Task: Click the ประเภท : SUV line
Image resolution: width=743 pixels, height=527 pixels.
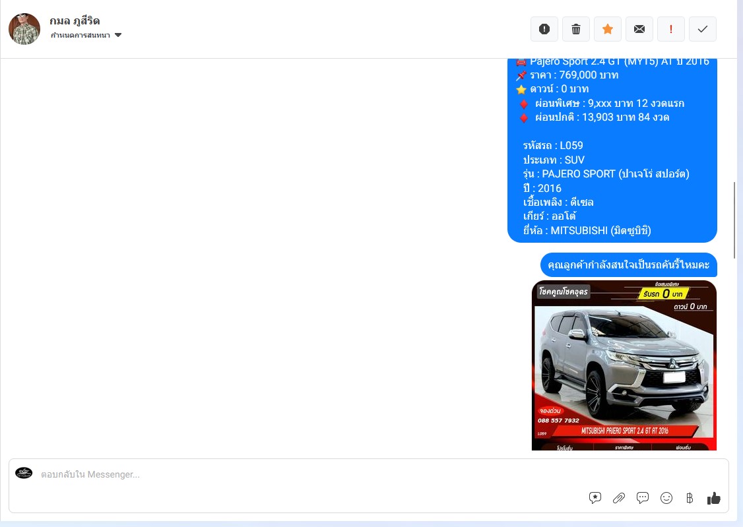Action: coord(554,160)
